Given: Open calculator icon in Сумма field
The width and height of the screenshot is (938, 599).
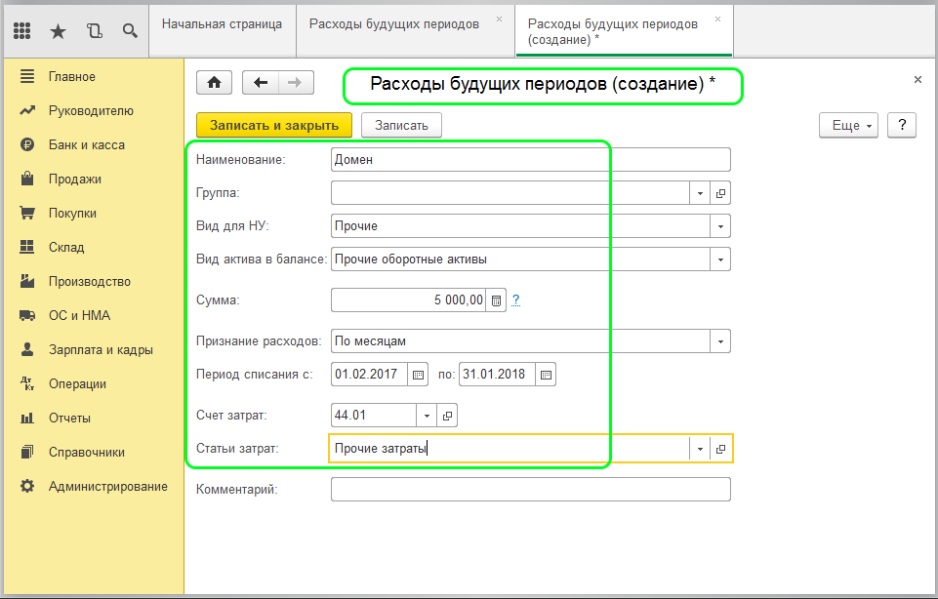Looking at the screenshot, I should pyautogui.click(x=496, y=300).
